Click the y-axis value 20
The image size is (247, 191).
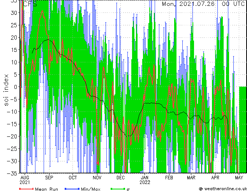(x=14, y=37)
